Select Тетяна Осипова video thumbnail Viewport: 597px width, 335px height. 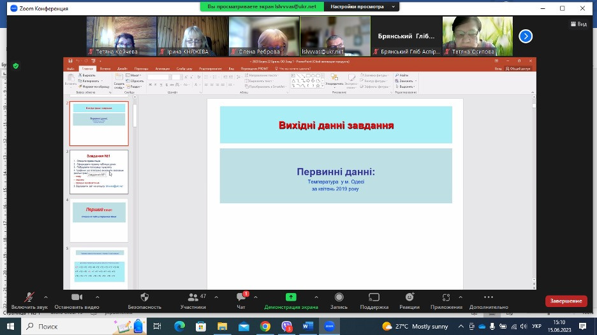click(478, 36)
